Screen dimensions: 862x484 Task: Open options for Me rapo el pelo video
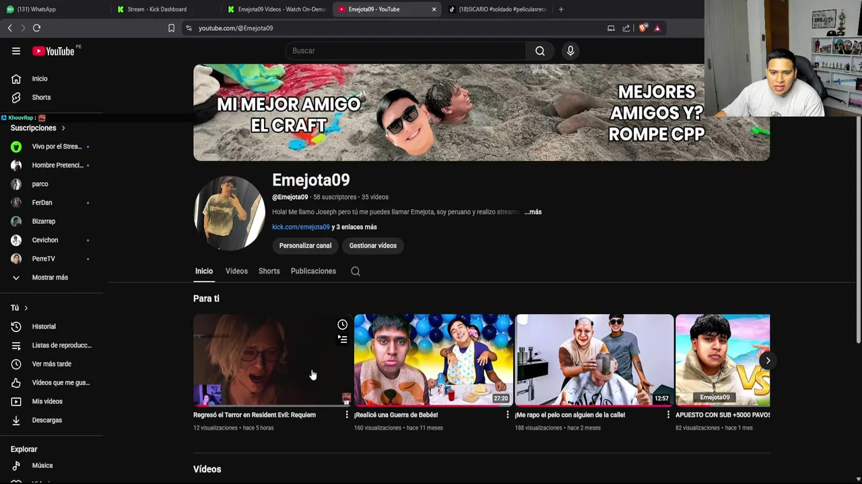click(668, 415)
